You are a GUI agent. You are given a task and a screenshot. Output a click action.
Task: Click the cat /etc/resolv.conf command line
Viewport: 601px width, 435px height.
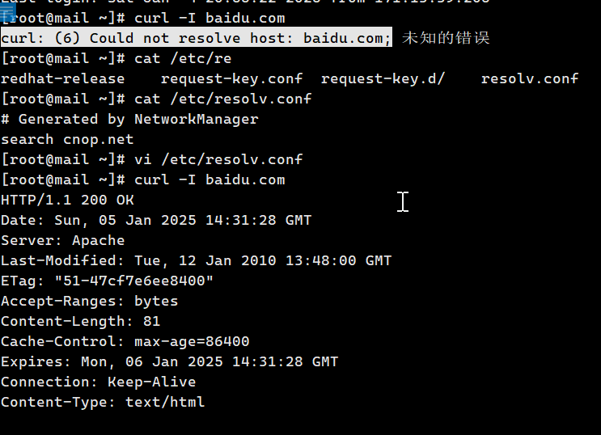tap(156, 99)
